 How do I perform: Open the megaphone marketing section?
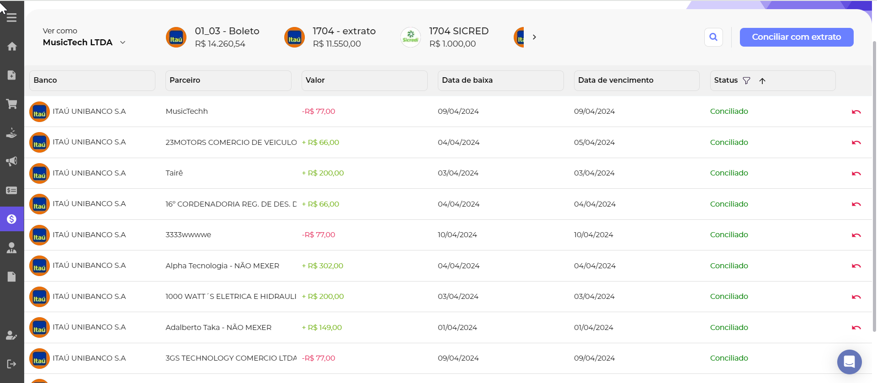(12, 161)
